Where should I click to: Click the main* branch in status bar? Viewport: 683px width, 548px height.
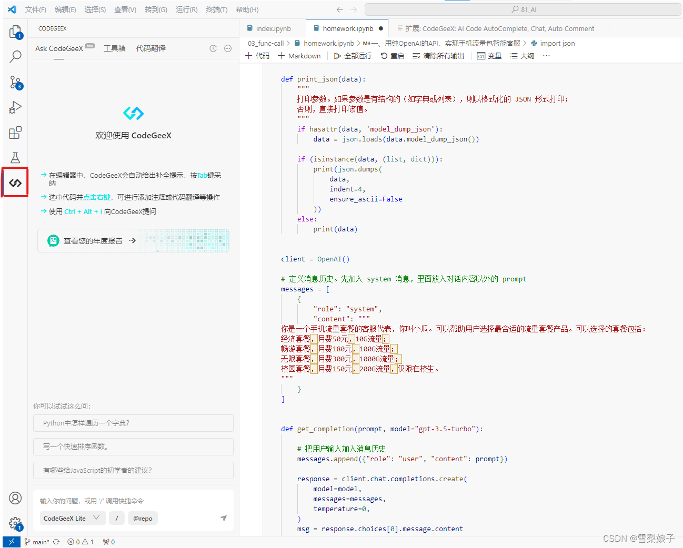[36, 542]
